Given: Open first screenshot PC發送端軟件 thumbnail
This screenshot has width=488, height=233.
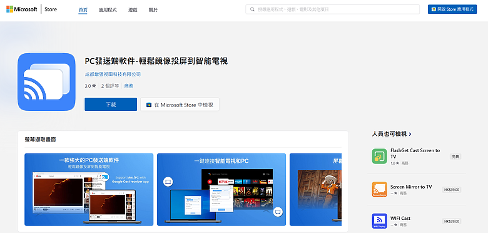Looking at the screenshot, I should [x=89, y=189].
